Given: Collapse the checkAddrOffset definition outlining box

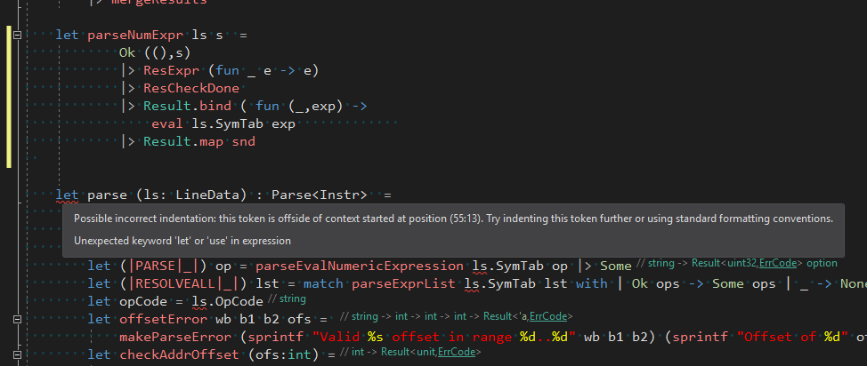Looking at the screenshot, I should pos(17,354).
